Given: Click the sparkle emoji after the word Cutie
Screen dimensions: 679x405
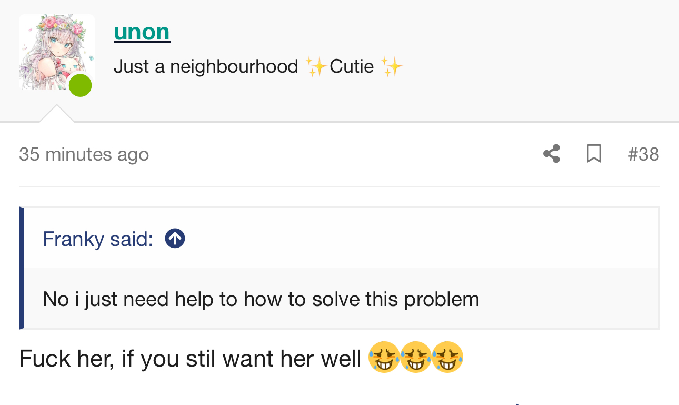Looking at the screenshot, I should pos(392,67).
